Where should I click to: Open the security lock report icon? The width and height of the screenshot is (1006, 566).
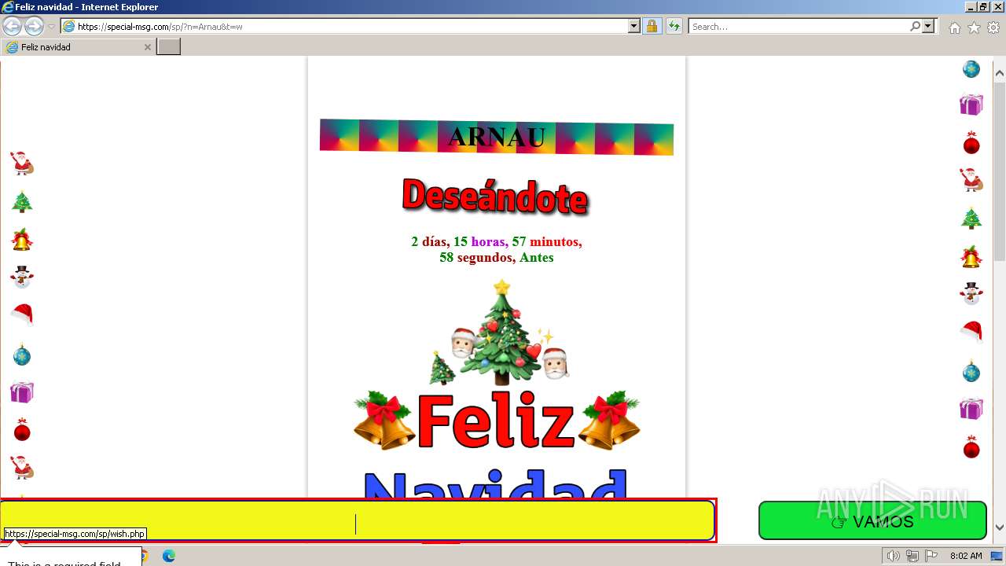click(652, 27)
